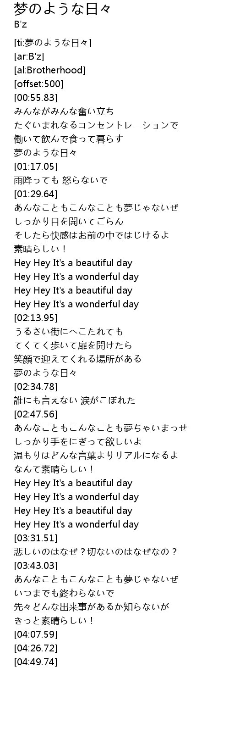
Task: Click the [01:29.64] timestamp marker
Action: coord(36,194)
